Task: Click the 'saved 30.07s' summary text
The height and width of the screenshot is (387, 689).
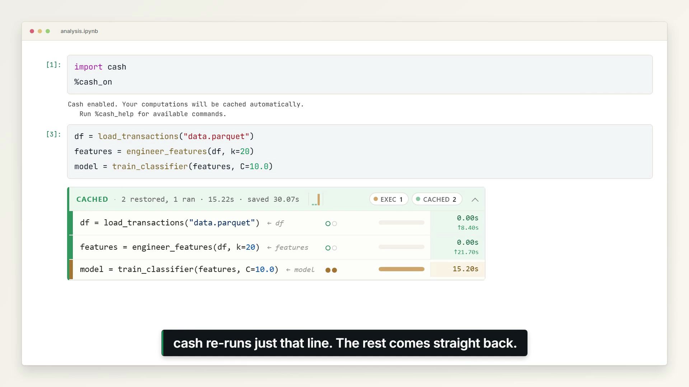Action: point(273,199)
